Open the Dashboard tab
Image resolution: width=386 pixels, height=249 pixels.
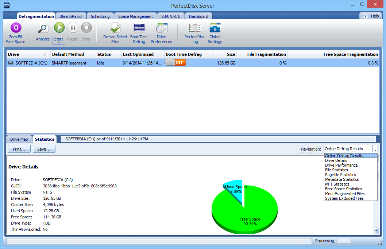tap(198, 16)
